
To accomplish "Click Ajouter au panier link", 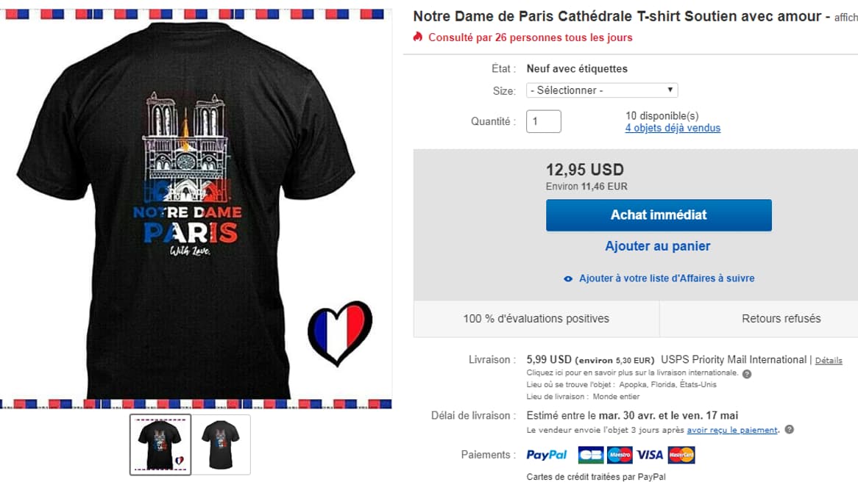I will point(658,246).
